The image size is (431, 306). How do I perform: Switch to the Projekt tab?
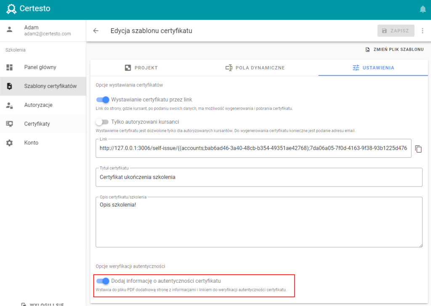(141, 68)
